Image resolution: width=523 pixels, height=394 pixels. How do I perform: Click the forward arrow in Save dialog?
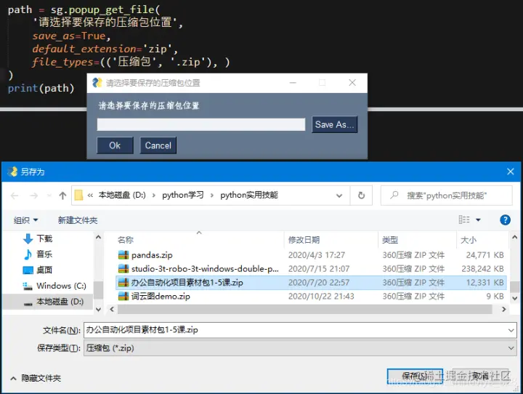(33, 196)
